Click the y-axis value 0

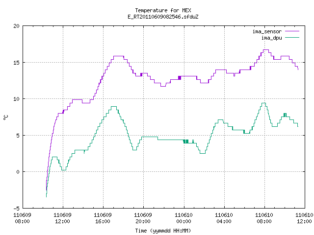[18, 172]
